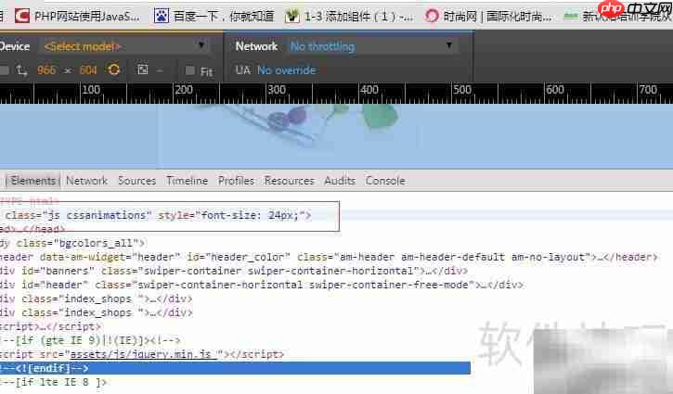Click the UA No override field
673x394 pixels.
(286, 70)
